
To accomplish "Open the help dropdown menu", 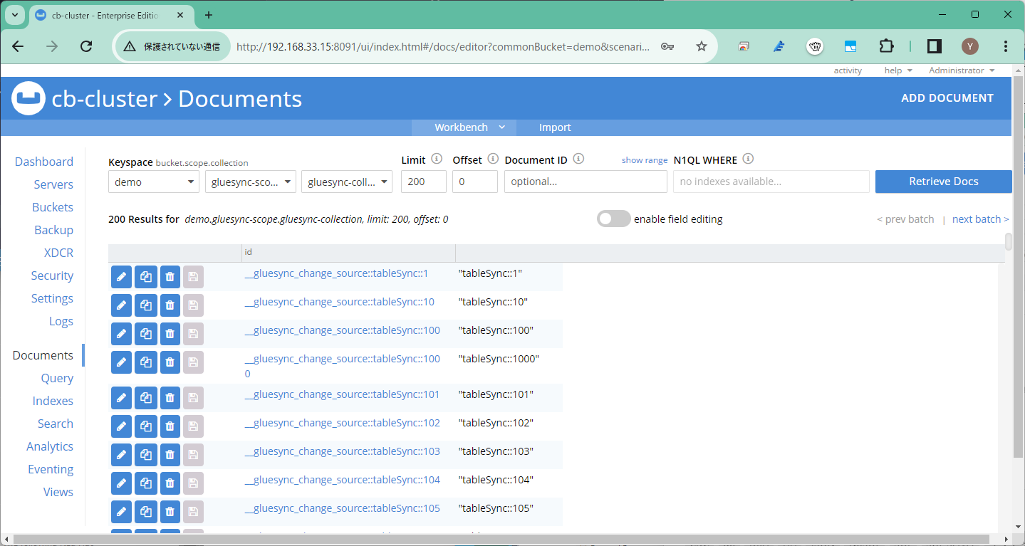I will (x=898, y=70).
